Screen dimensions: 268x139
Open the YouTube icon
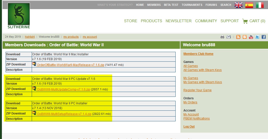click(x=251, y=37)
